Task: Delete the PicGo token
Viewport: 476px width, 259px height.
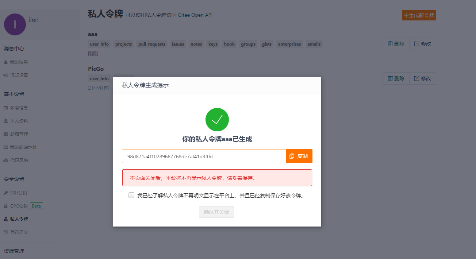Action: [x=396, y=78]
